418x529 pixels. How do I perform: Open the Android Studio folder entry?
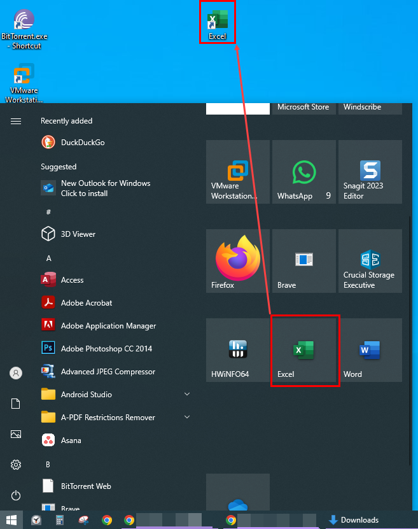click(x=115, y=395)
